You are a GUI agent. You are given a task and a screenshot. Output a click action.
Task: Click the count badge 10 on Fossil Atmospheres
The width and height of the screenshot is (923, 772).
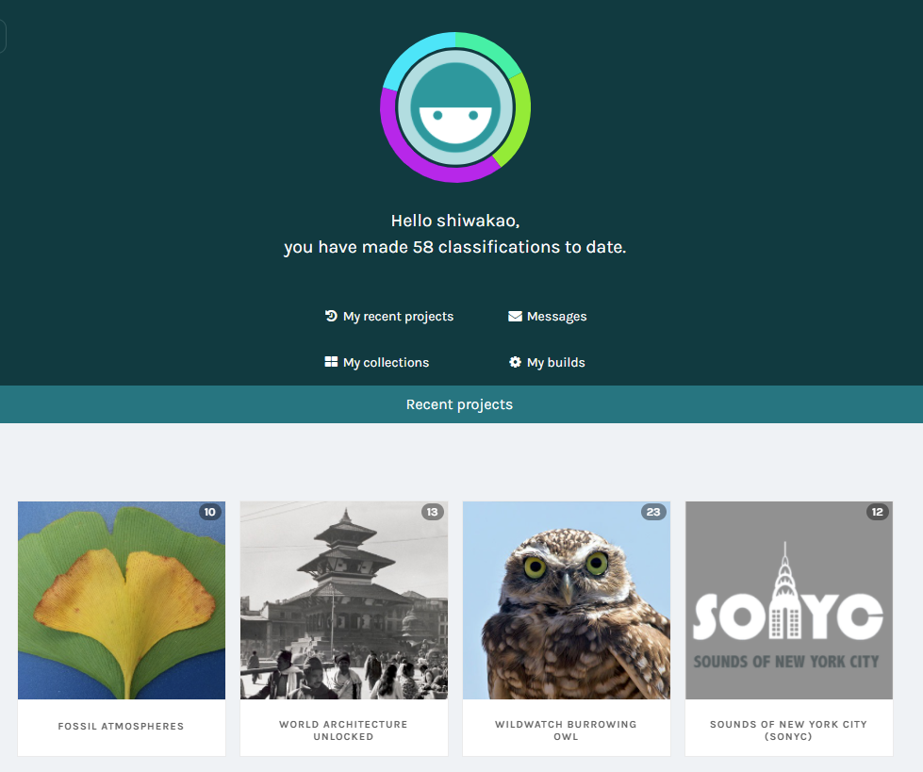pos(209,512)
